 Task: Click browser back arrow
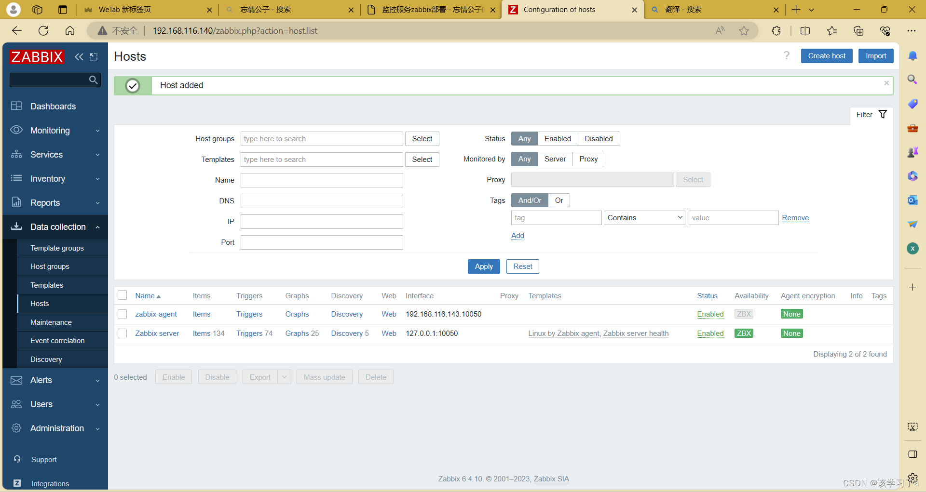[17, 31]
